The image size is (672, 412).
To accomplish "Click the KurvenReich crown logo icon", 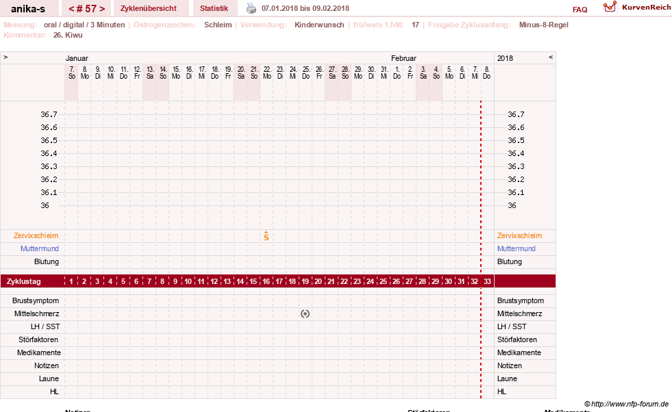I will pos(610,7).
